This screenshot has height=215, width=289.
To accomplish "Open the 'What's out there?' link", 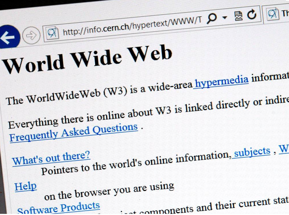I will 51,158.
